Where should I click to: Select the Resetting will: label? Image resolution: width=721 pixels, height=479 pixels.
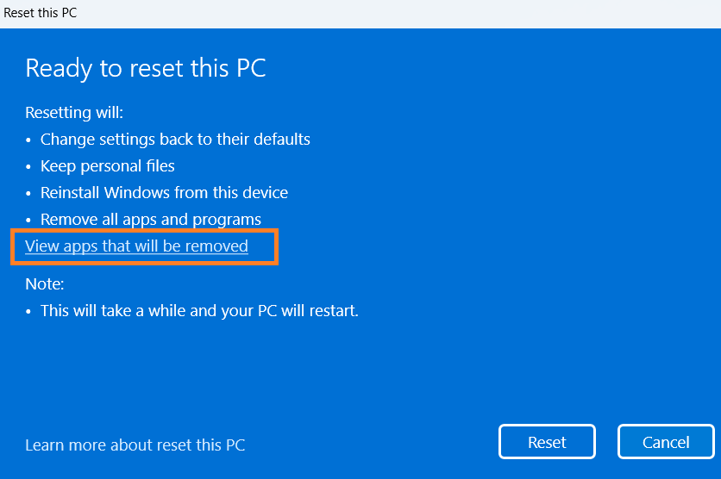tap(74, 113)
